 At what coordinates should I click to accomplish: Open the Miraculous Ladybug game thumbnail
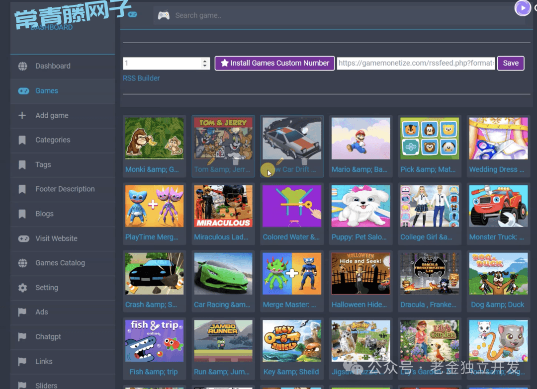pyautogui.click(x=223, y=206)
